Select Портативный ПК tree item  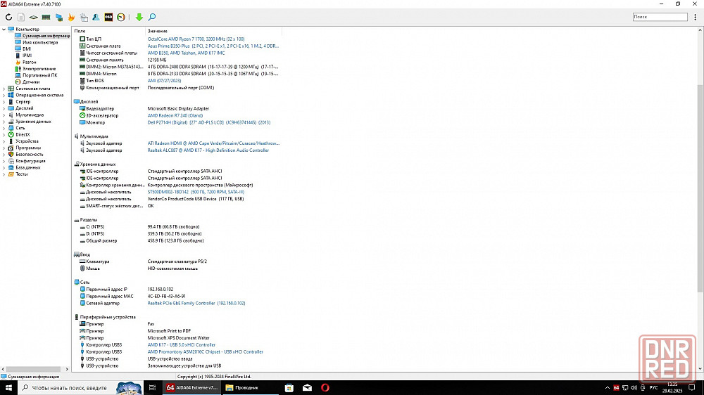40,75
